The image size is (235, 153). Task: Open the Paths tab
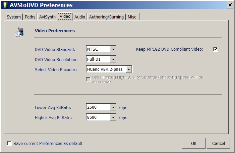(x=30, y=17)
